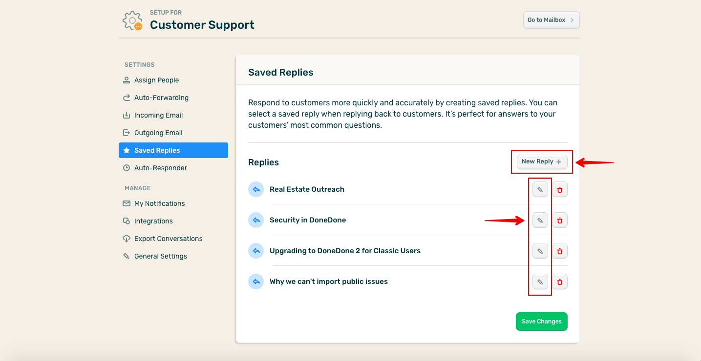Click the Auto-Forwarding arrow icon
This screenshot has width=701, height=361.
click(x=127, y=98)
